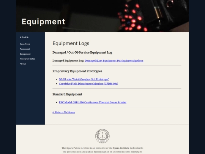Open the About page in sidebar
Image resolution: width=205 pixels, height=154 pixels.
(x=23, y=64)
